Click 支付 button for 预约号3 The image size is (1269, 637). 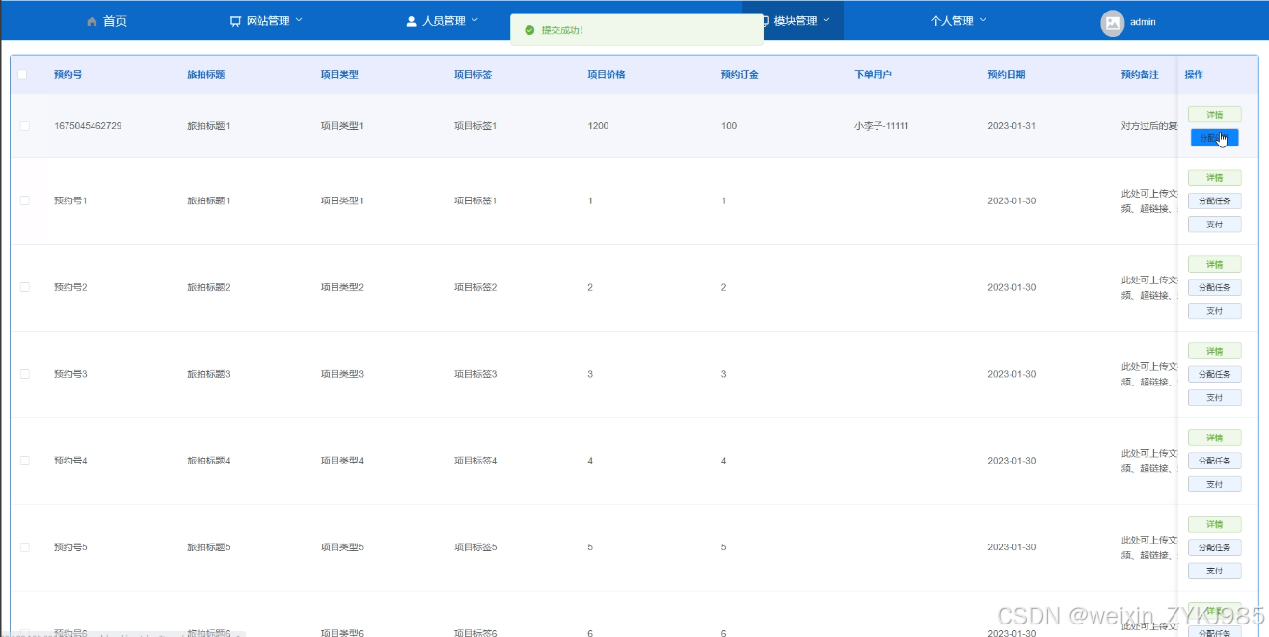tap(1214, 398)
